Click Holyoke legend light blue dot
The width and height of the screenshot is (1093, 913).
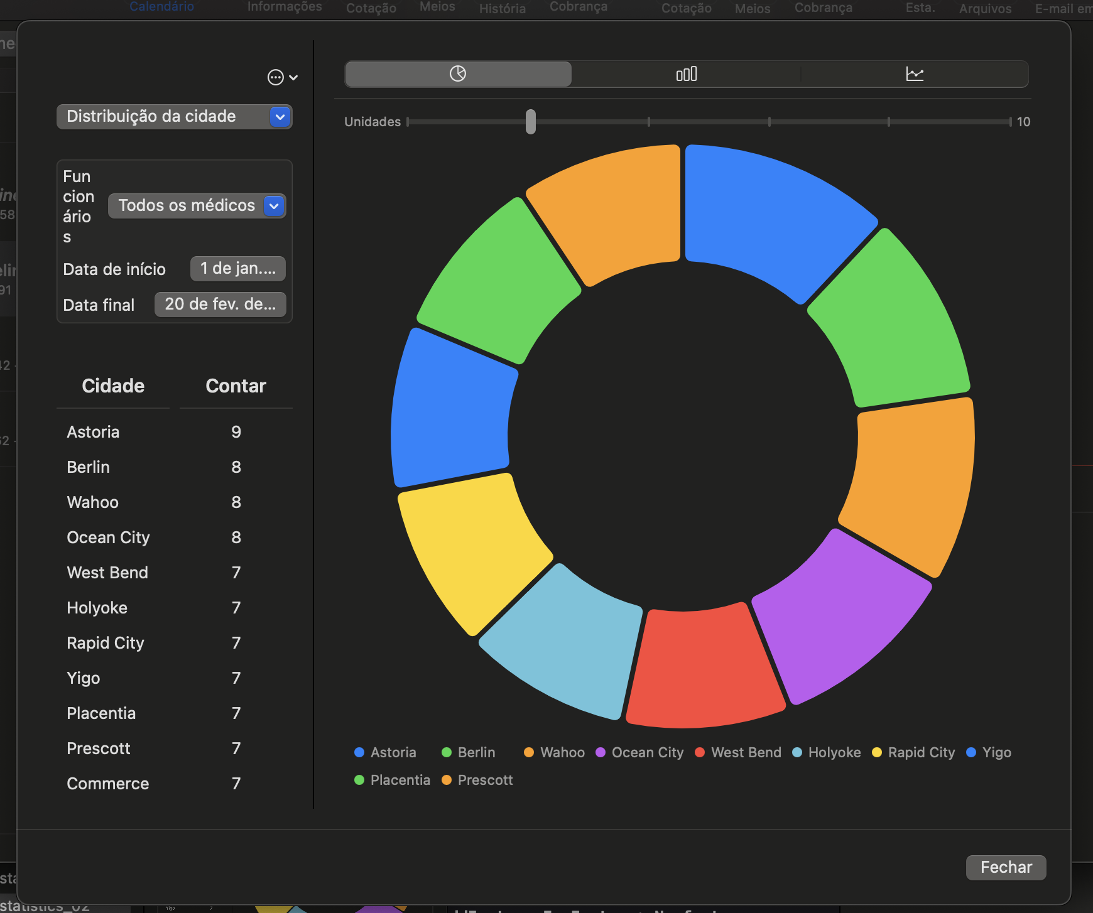[797, 752]
